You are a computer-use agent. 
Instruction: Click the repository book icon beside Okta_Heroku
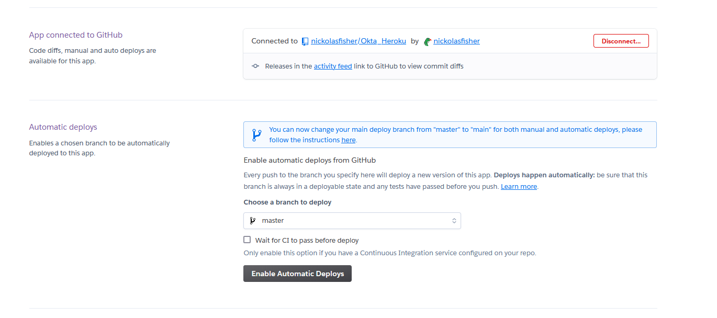pyautogui.click(x=305, y=41)
